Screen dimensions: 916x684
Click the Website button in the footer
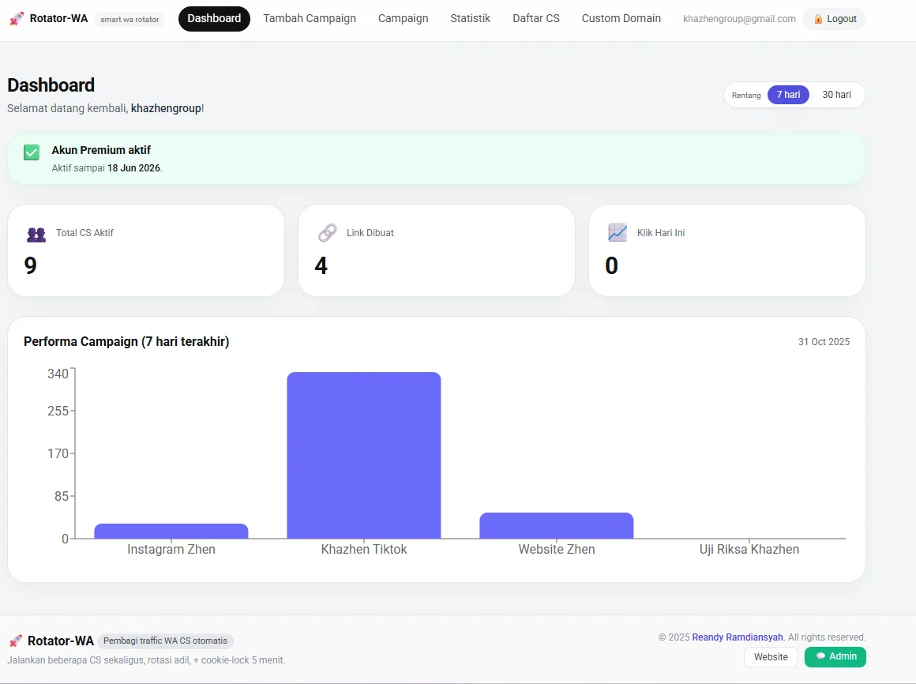770,656
